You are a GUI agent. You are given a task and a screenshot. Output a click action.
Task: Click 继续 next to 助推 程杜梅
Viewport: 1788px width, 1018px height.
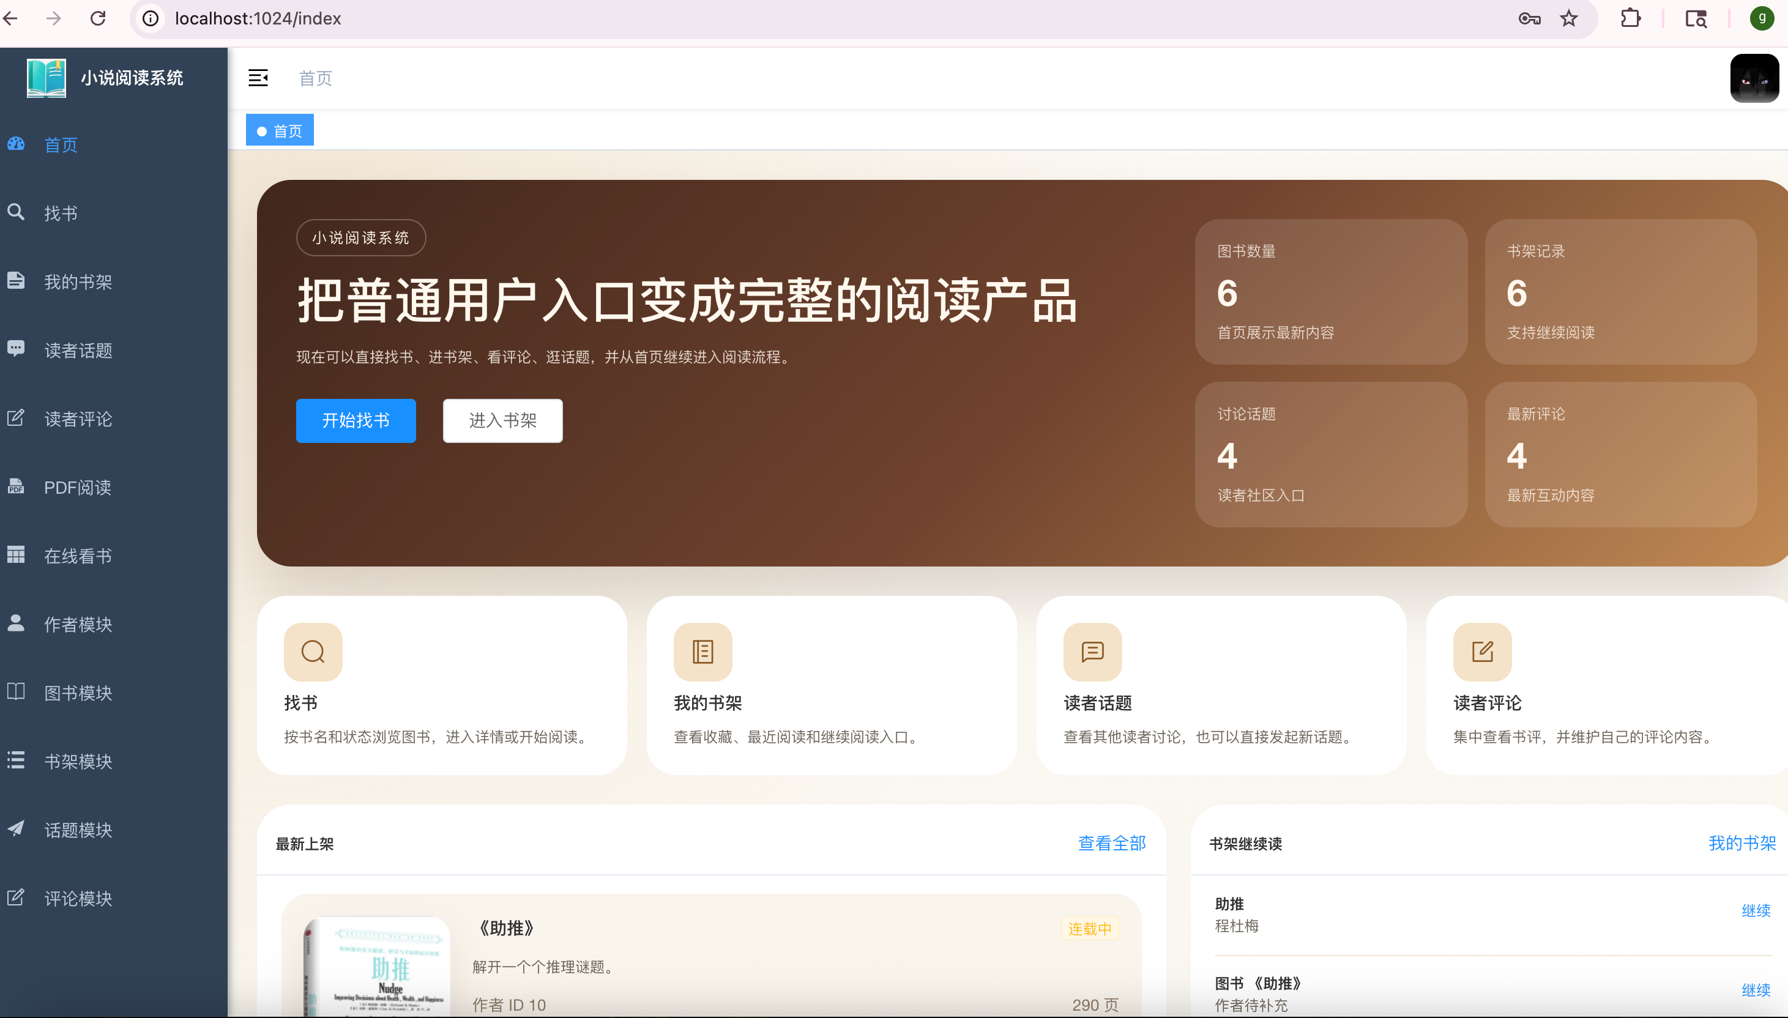click(x=1755, y=910)
